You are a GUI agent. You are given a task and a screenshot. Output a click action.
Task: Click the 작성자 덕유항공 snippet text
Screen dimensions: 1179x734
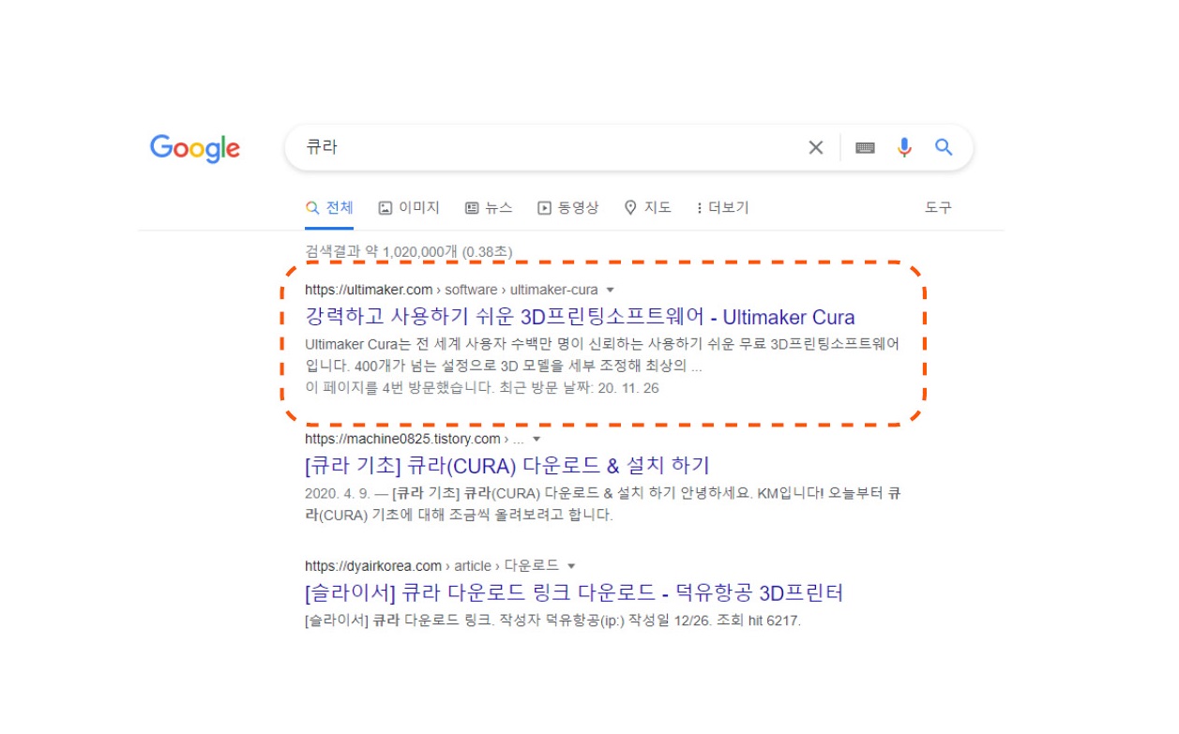tap(553, 621)
